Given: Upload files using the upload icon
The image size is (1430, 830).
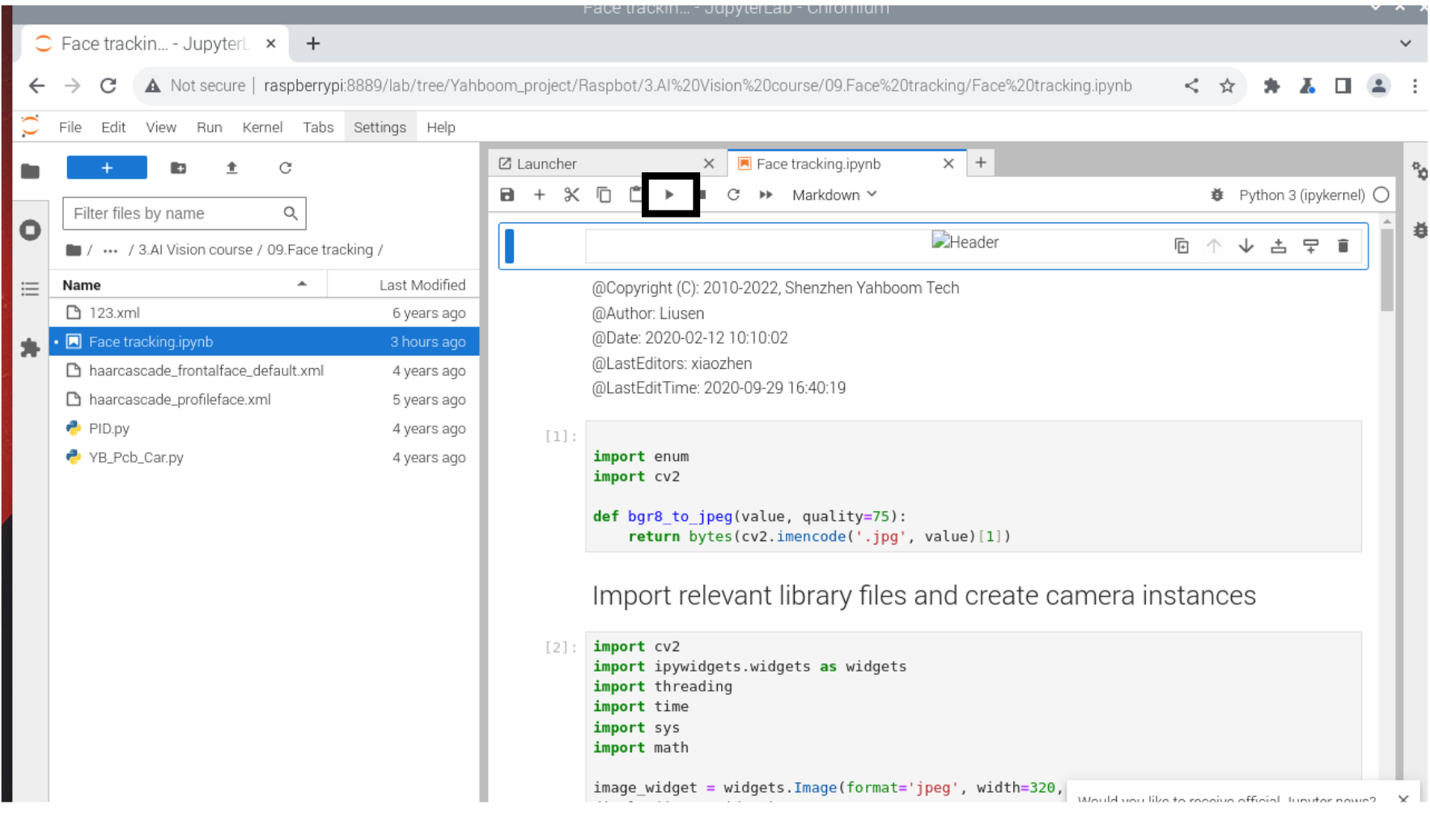Looking at the screenshot, I should pyautogui.click(x=231, y=167).
